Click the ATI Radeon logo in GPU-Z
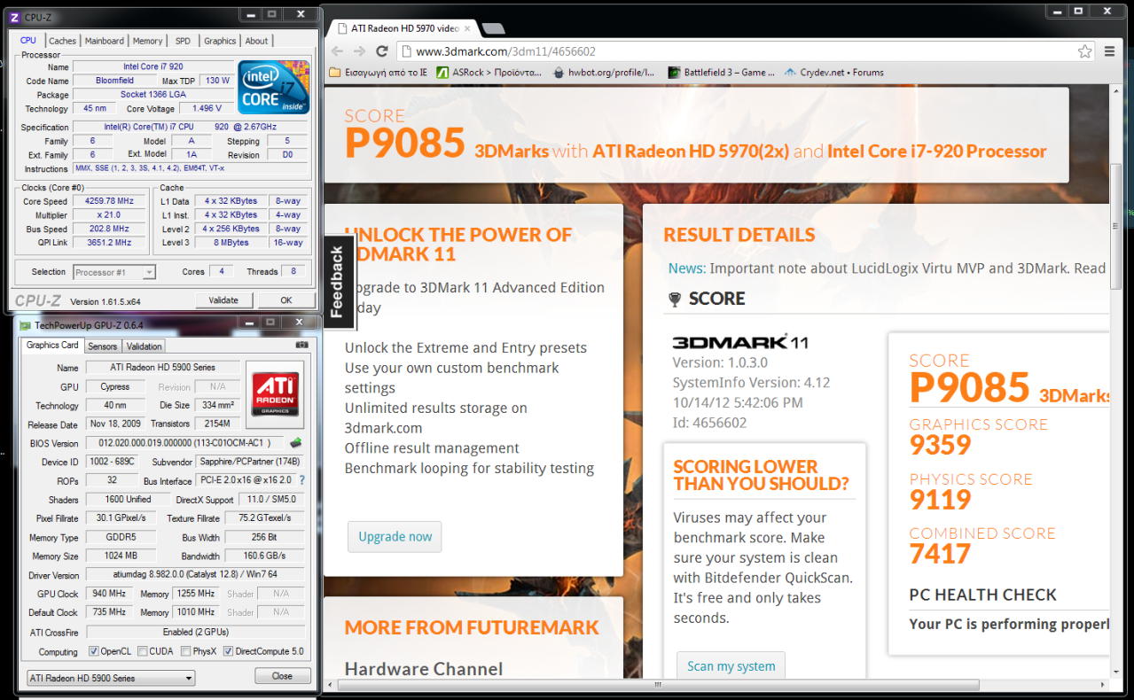 point(275,393)
